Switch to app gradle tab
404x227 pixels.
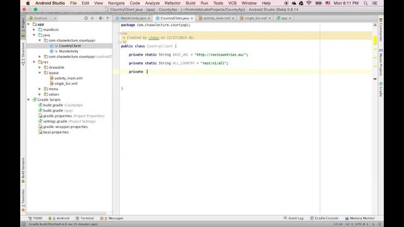283,18
